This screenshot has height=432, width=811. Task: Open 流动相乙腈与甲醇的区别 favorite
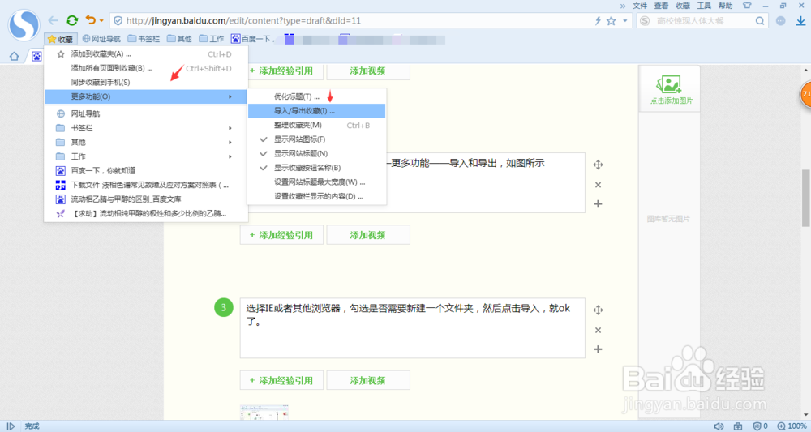coord(146,199)
